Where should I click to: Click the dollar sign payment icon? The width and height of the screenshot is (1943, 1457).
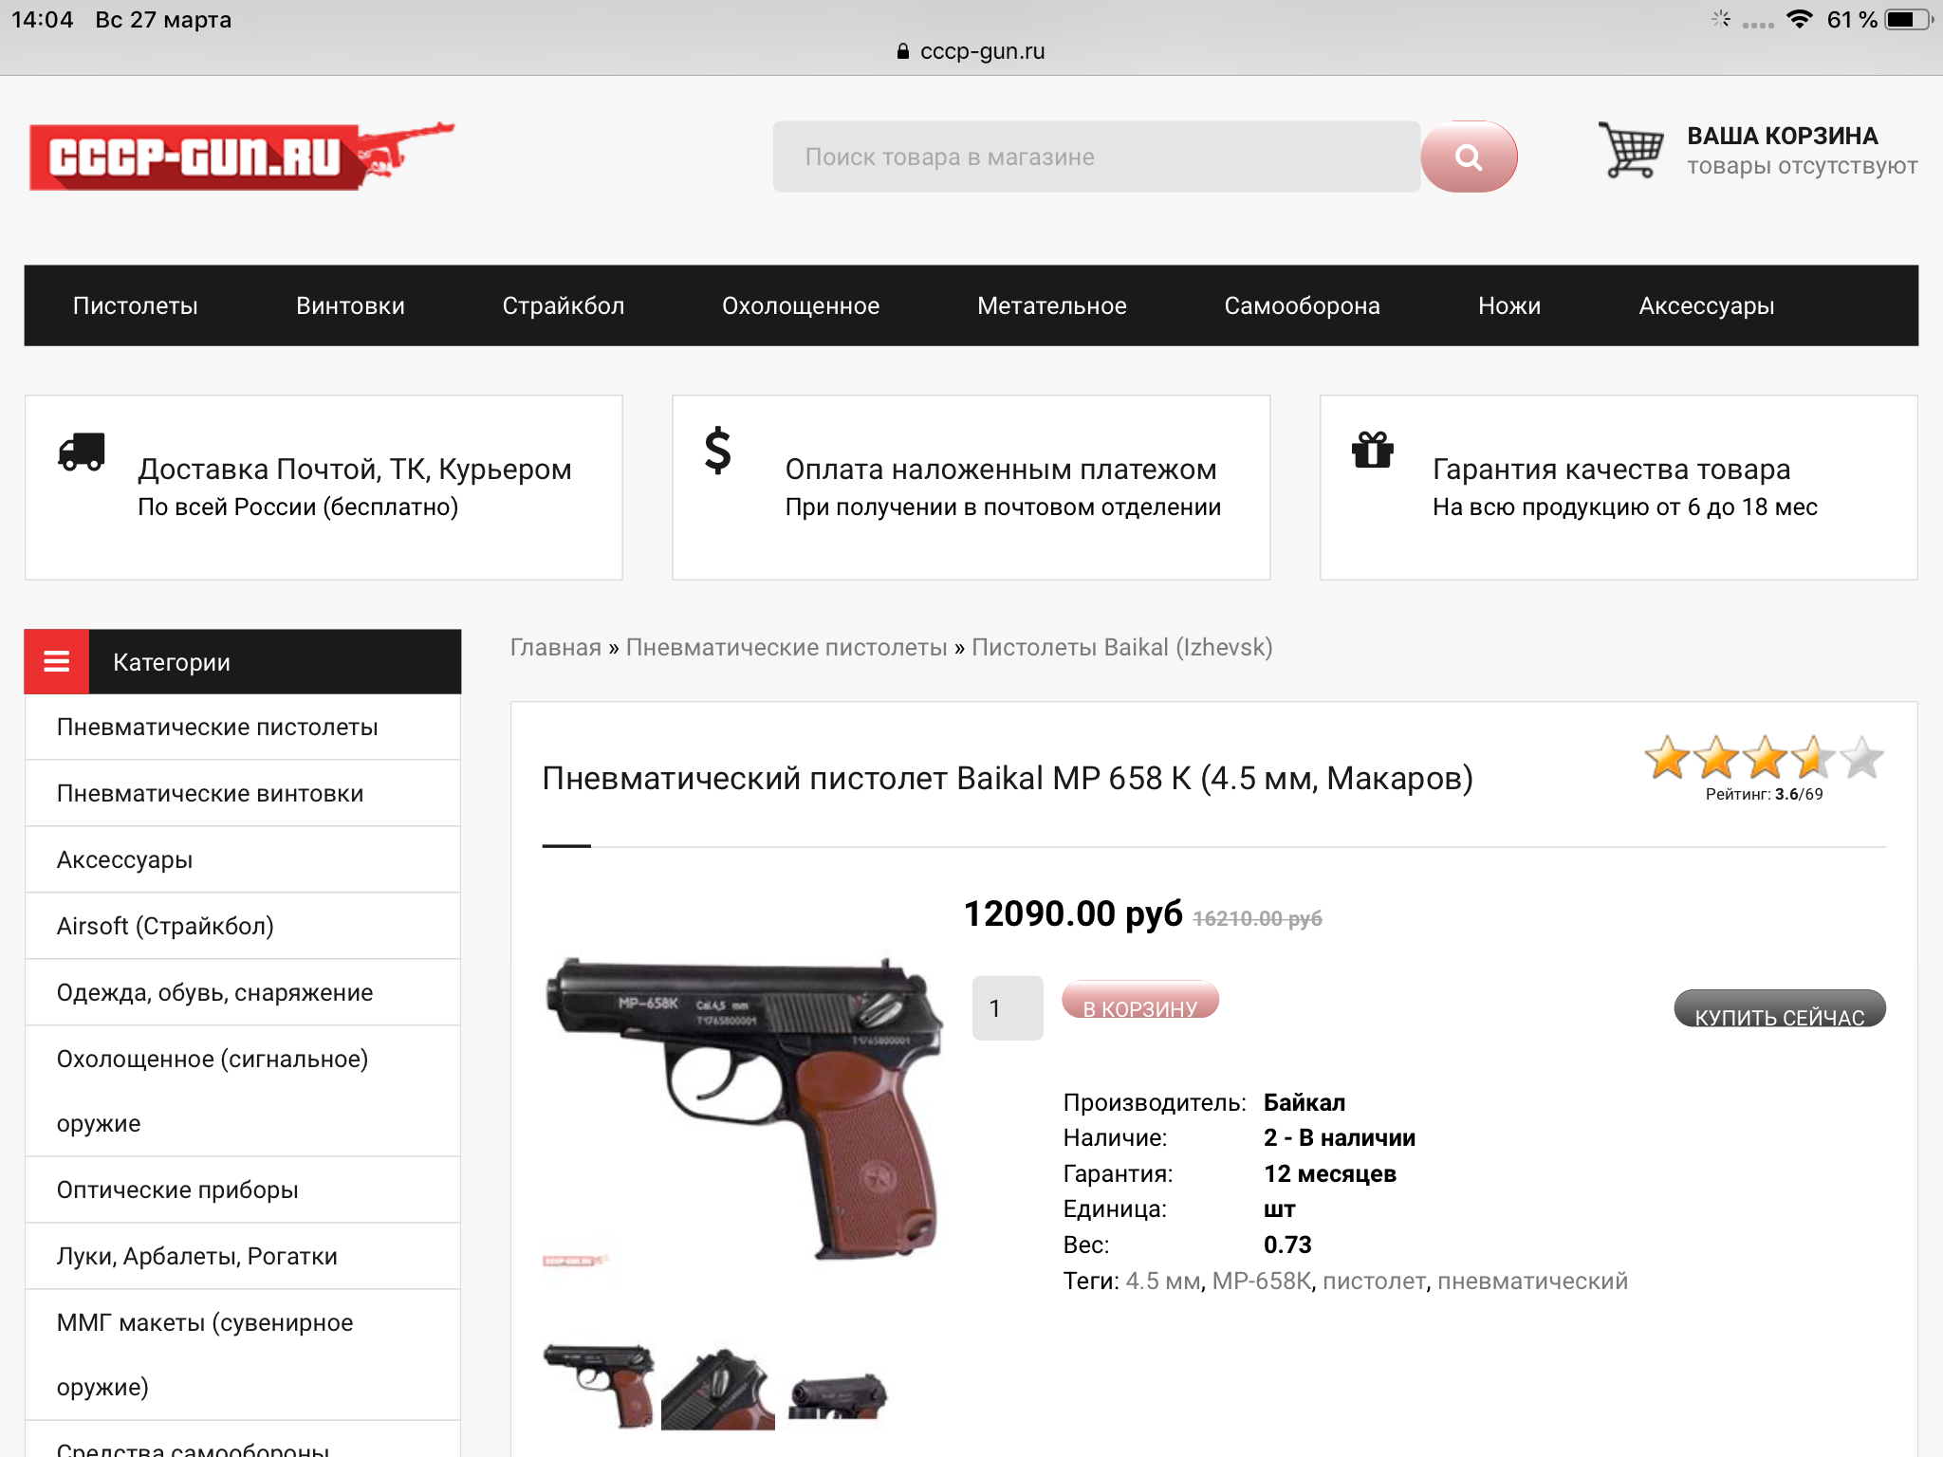point(718,451)
